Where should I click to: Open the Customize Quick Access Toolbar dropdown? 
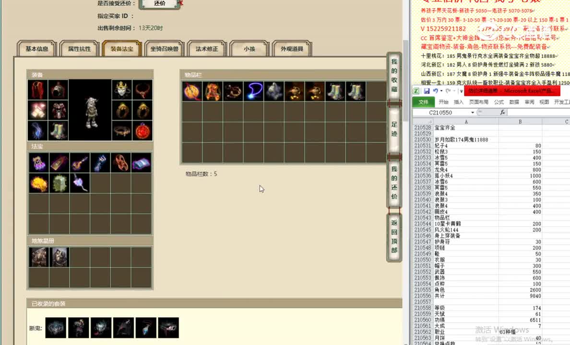461,91
